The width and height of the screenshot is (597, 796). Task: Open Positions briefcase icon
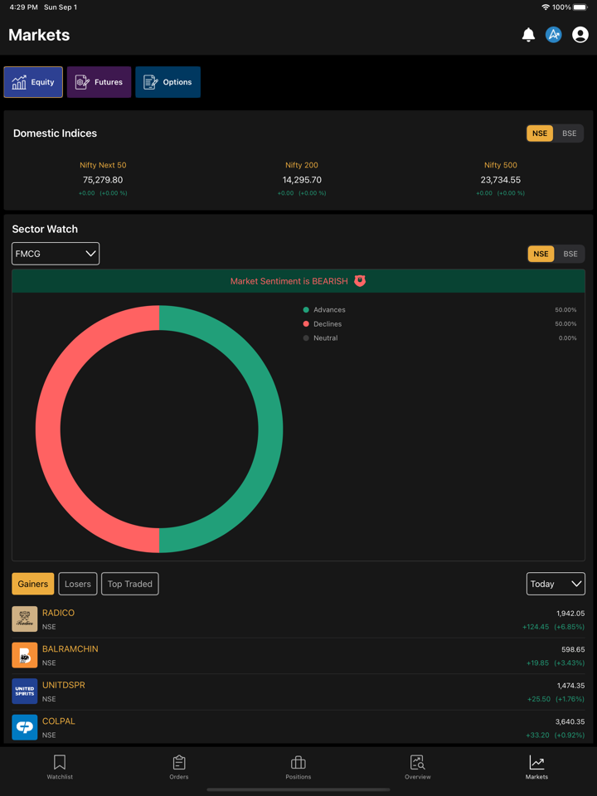[x=298, y=767]
